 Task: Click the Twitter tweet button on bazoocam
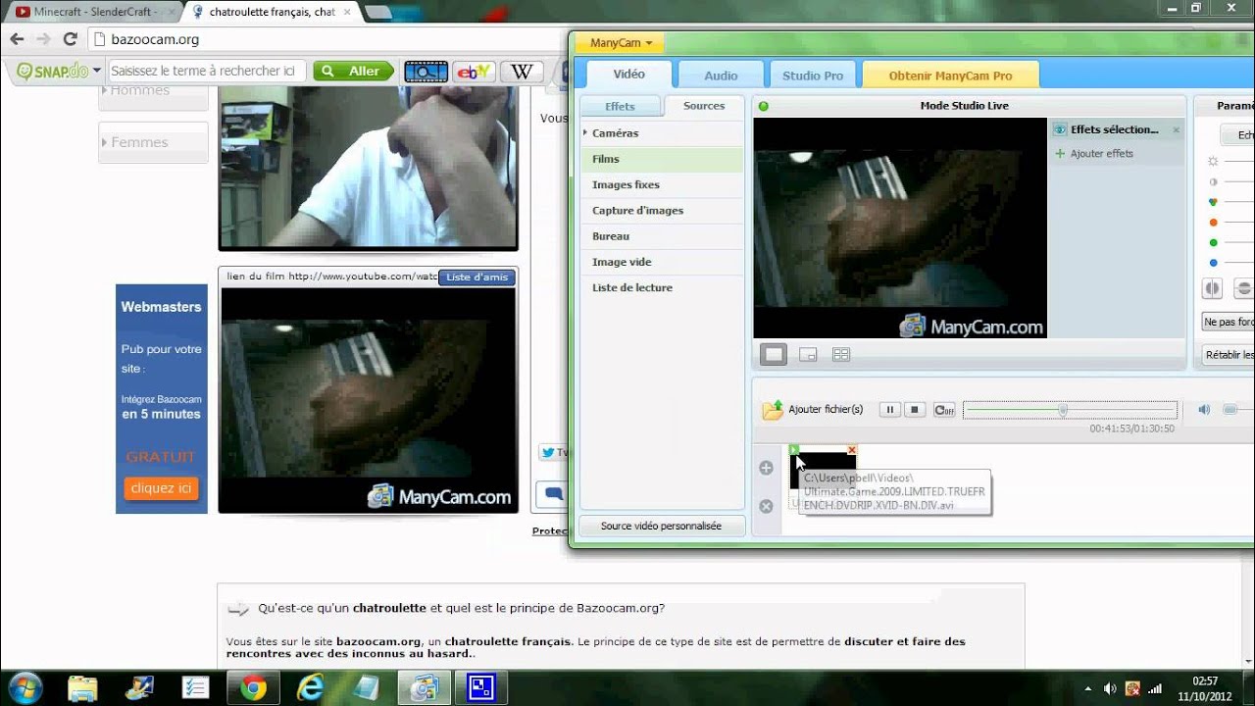click(x=554, y=452)
